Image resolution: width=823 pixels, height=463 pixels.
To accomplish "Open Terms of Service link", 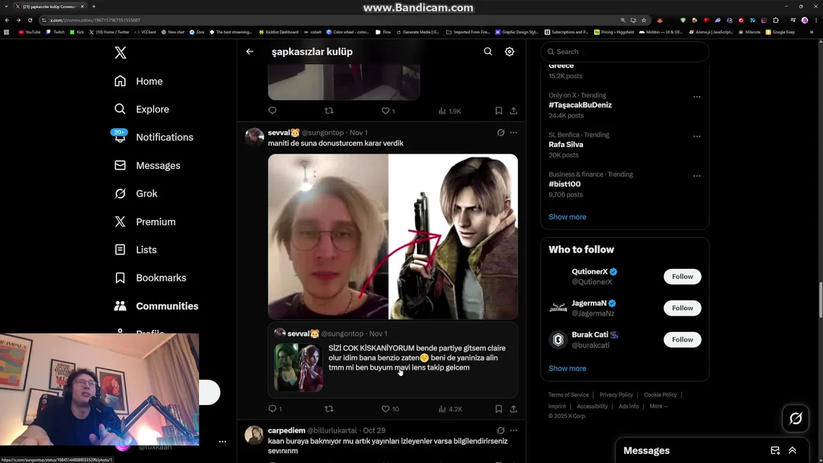I will pos(568,395).
